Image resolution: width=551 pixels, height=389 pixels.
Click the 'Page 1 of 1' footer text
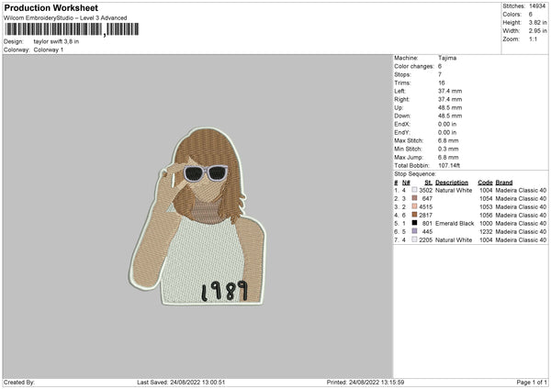(532, 383)
